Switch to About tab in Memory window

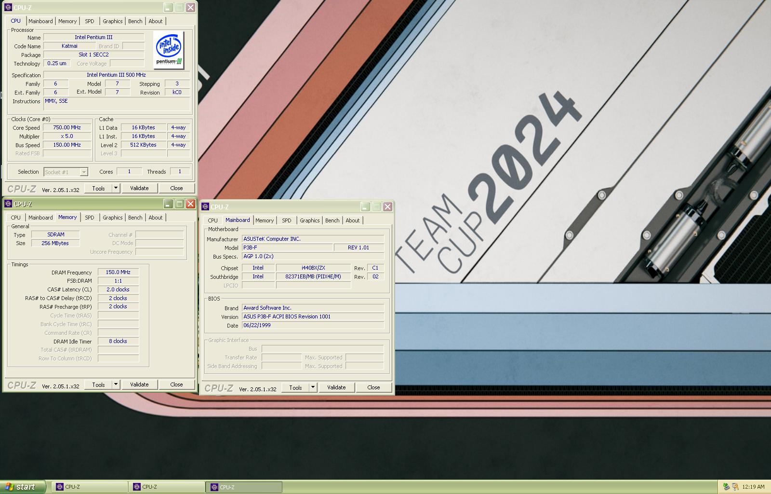pyautogui.click(x=155, y=218)
